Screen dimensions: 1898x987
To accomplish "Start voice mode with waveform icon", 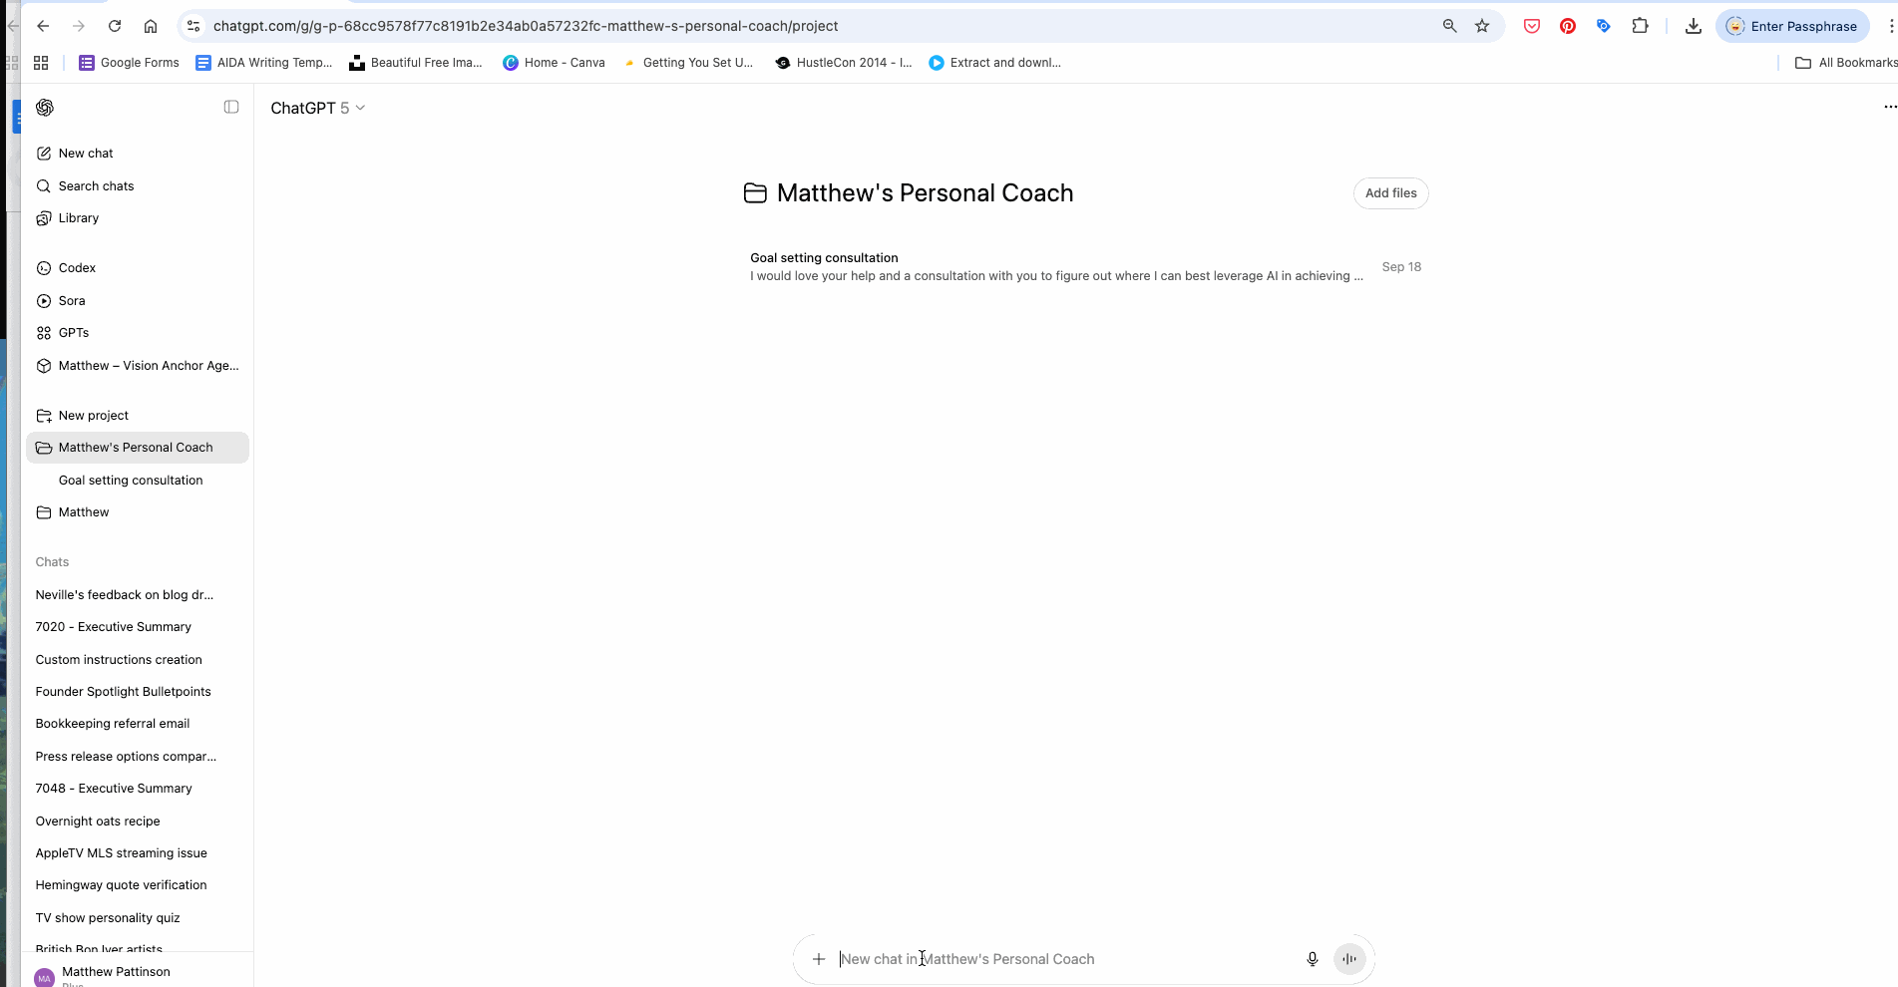I will point(1349,959).
